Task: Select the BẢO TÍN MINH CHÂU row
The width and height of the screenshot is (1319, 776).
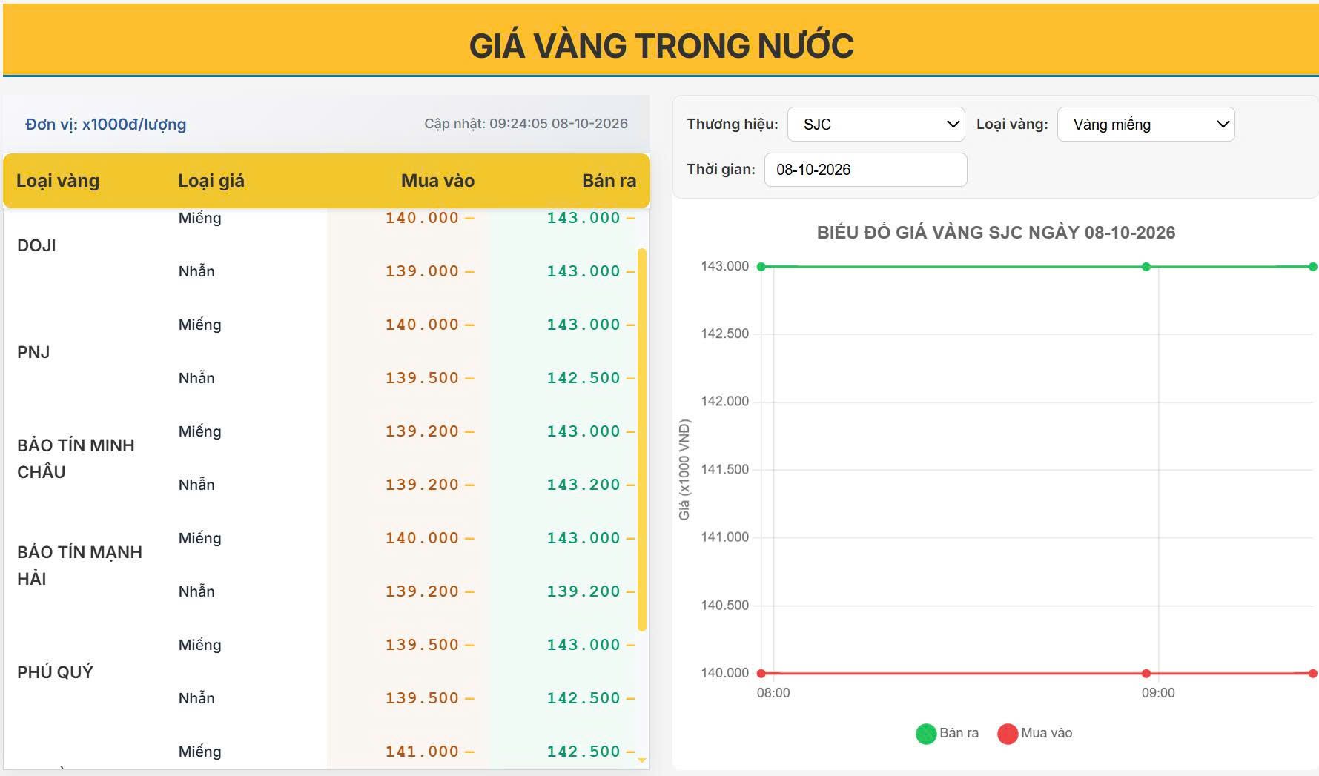Action: coord(76,459)
